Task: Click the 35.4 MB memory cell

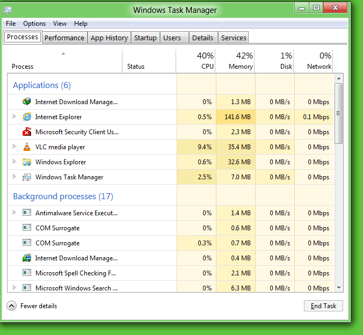Action: pyautogui.click(x=235, y=147)
